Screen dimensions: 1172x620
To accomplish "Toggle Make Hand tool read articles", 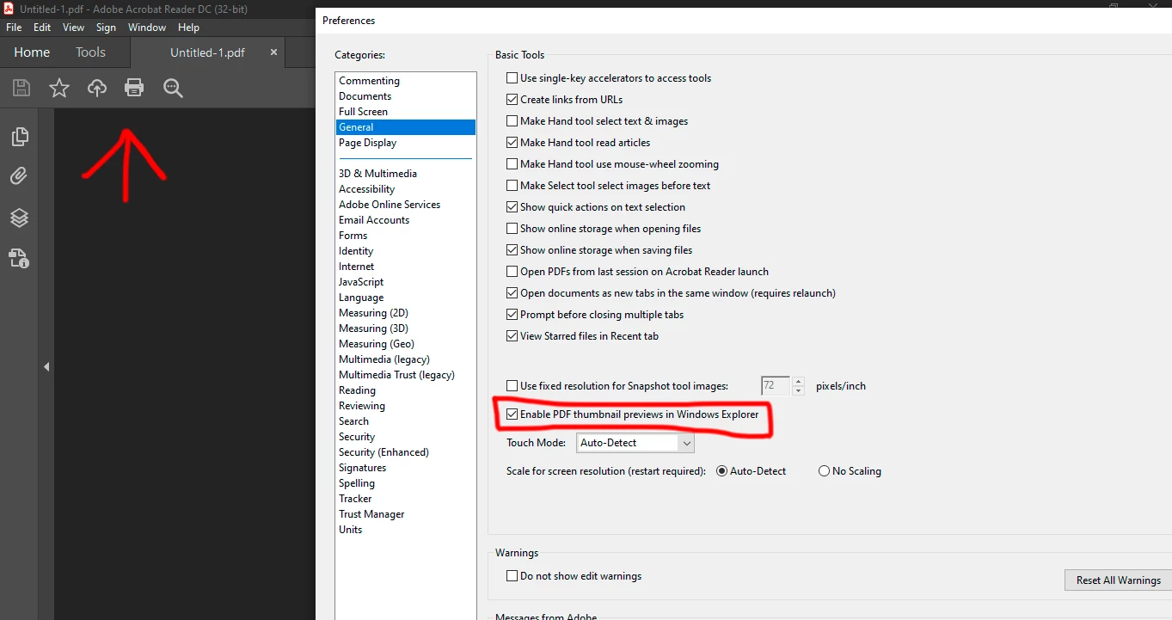I will 512,143.
